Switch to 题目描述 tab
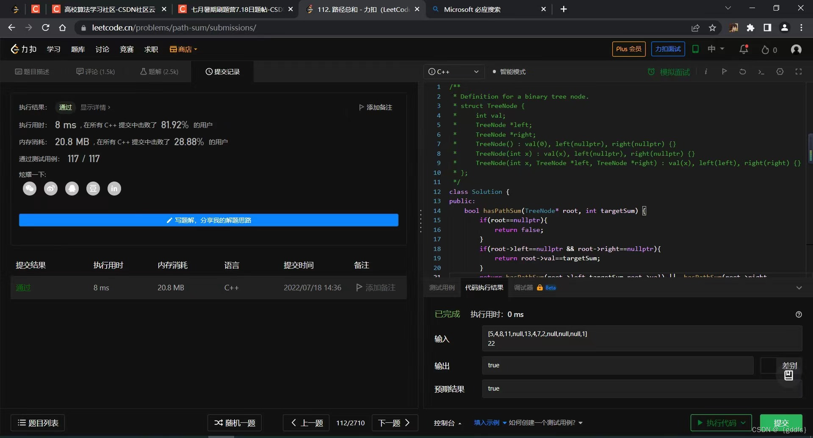This screenshot has height=438, width=813. point(33,72)
